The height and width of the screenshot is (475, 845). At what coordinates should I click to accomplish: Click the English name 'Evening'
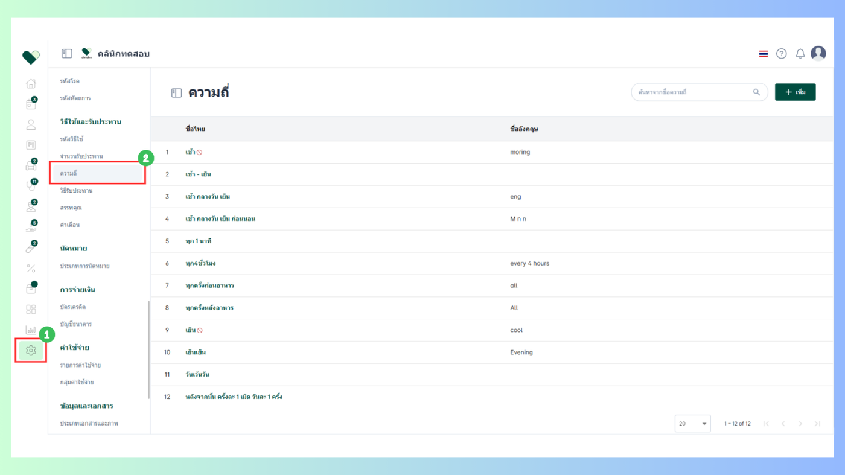tap(521, 352)
